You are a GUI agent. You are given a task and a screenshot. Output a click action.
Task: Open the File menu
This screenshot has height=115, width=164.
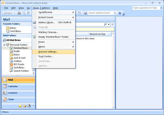point(6,8)
